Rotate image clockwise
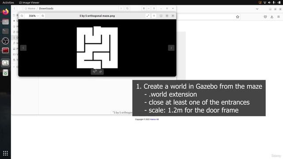 (100, 72)
